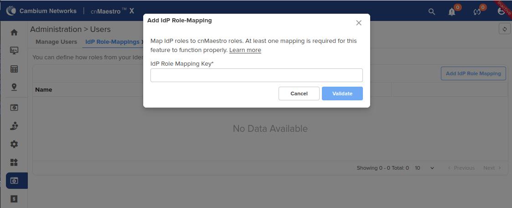Open the user account profile icon
Image resolution: width=512 pixels, height=208 pixels.
click(x=501, y=12)
